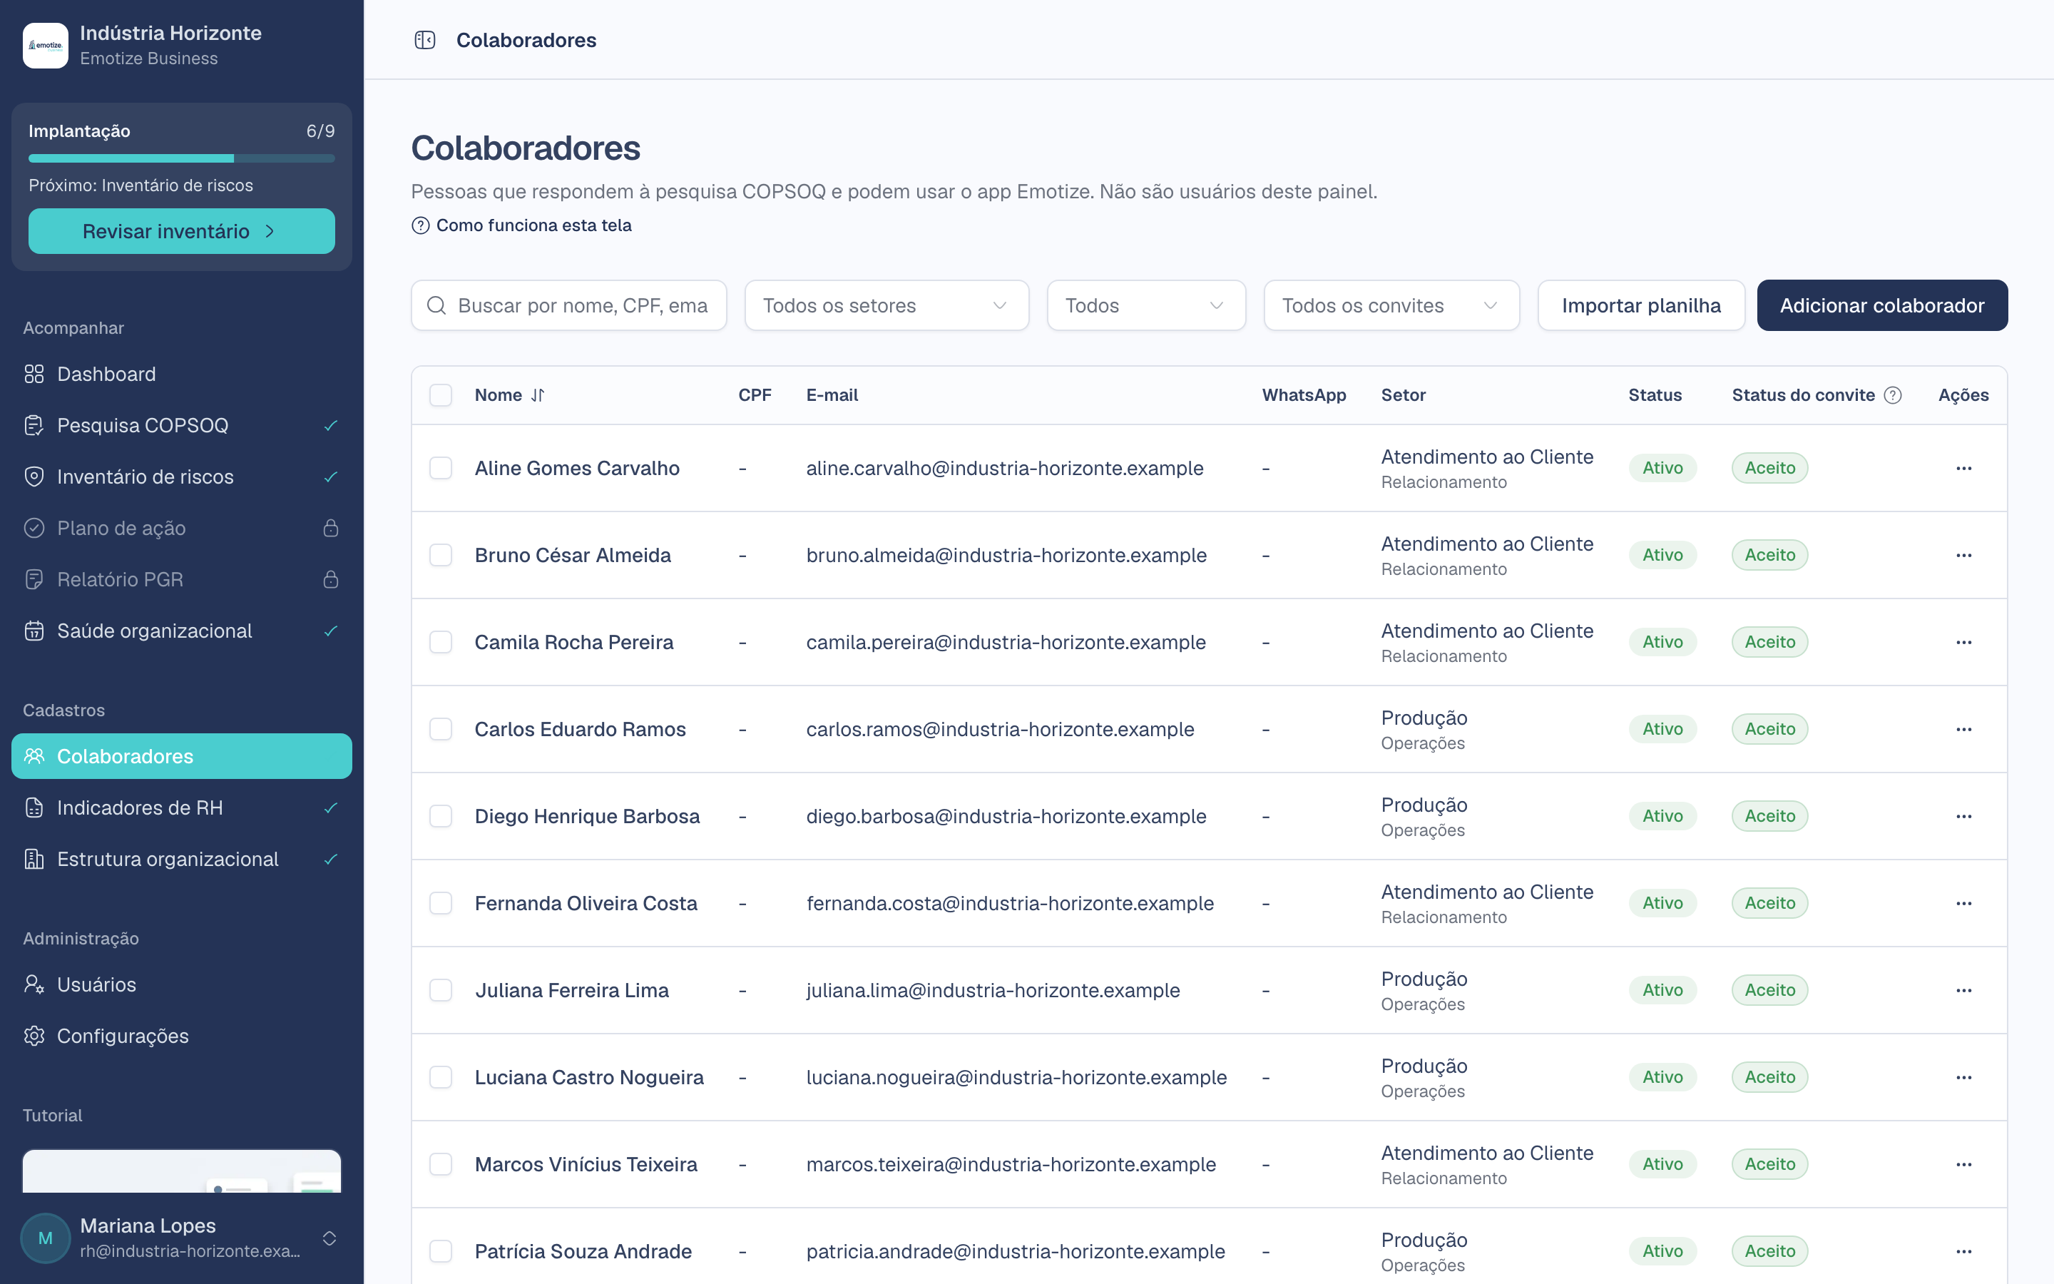Check the box for Fernanda Oliveira Costa

click(441, 904)
